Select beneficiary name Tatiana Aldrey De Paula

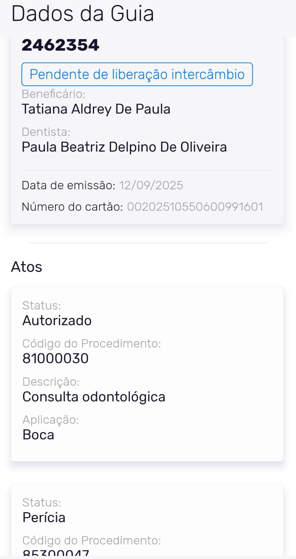[96, 109]
